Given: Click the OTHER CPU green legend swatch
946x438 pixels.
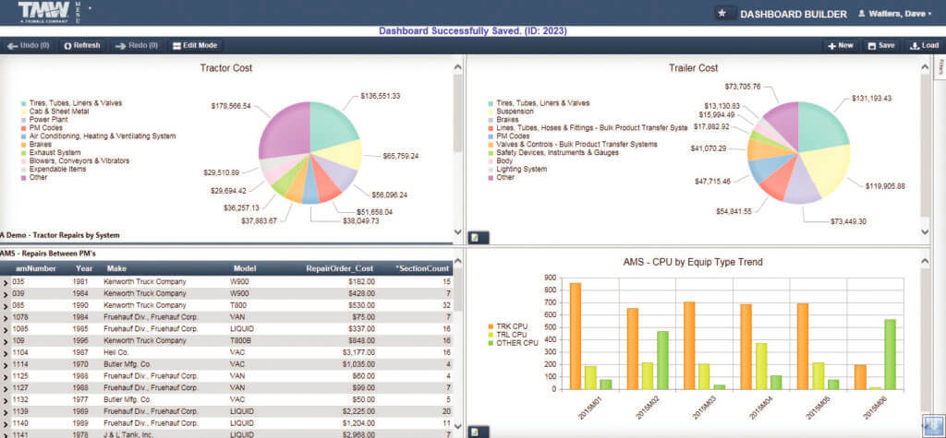Looking at the screenshot, I should [x=490, y=343].
